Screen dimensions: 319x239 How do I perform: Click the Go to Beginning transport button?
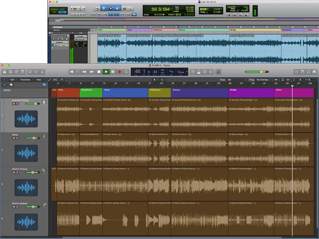coord(72,72)
